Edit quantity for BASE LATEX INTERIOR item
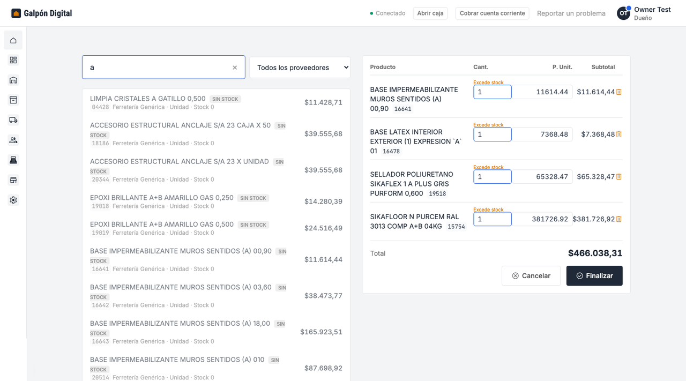This screenshot has height=381, width=686. click(x=493, y=135)
